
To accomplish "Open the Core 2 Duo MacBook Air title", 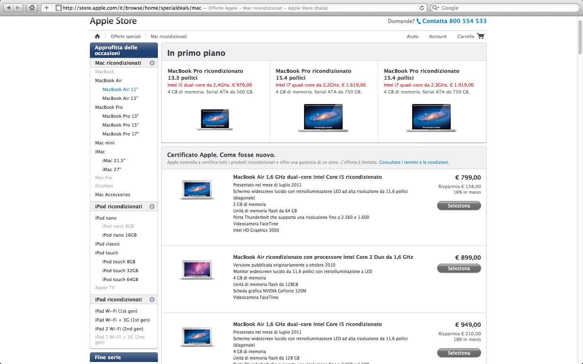I will [x=323, y=257].
